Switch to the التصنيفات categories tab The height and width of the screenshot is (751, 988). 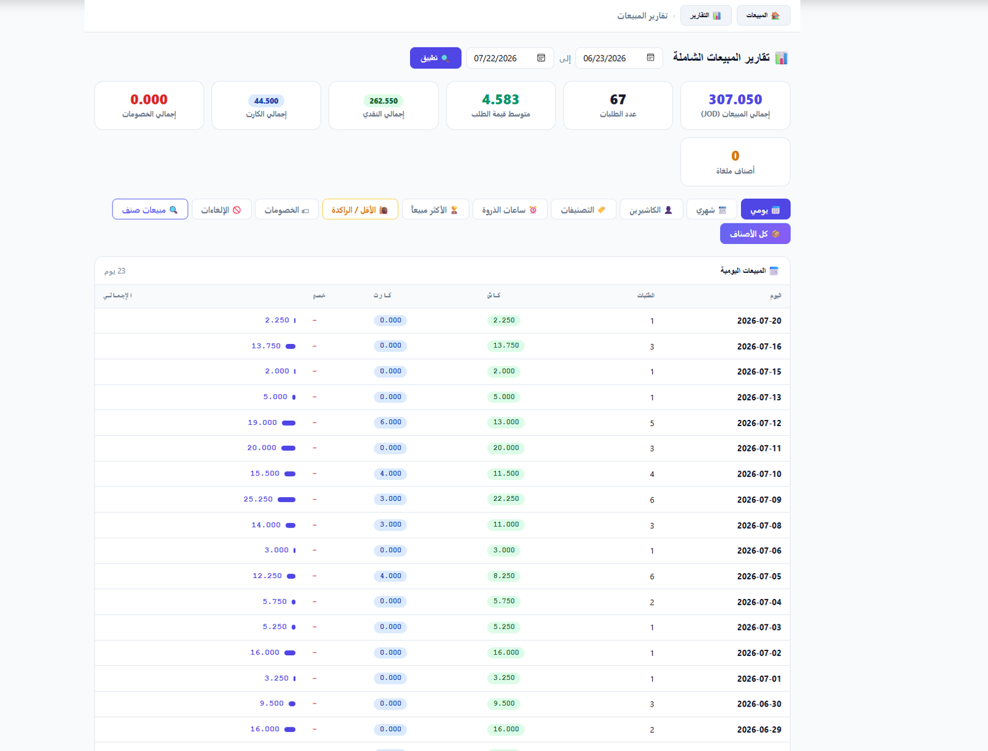point(583,210)
